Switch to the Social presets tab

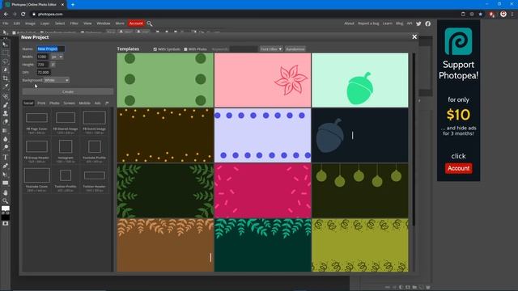tap(28, 103)
